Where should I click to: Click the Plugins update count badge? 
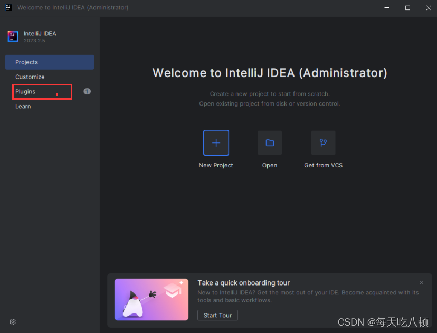click(87, 91)
